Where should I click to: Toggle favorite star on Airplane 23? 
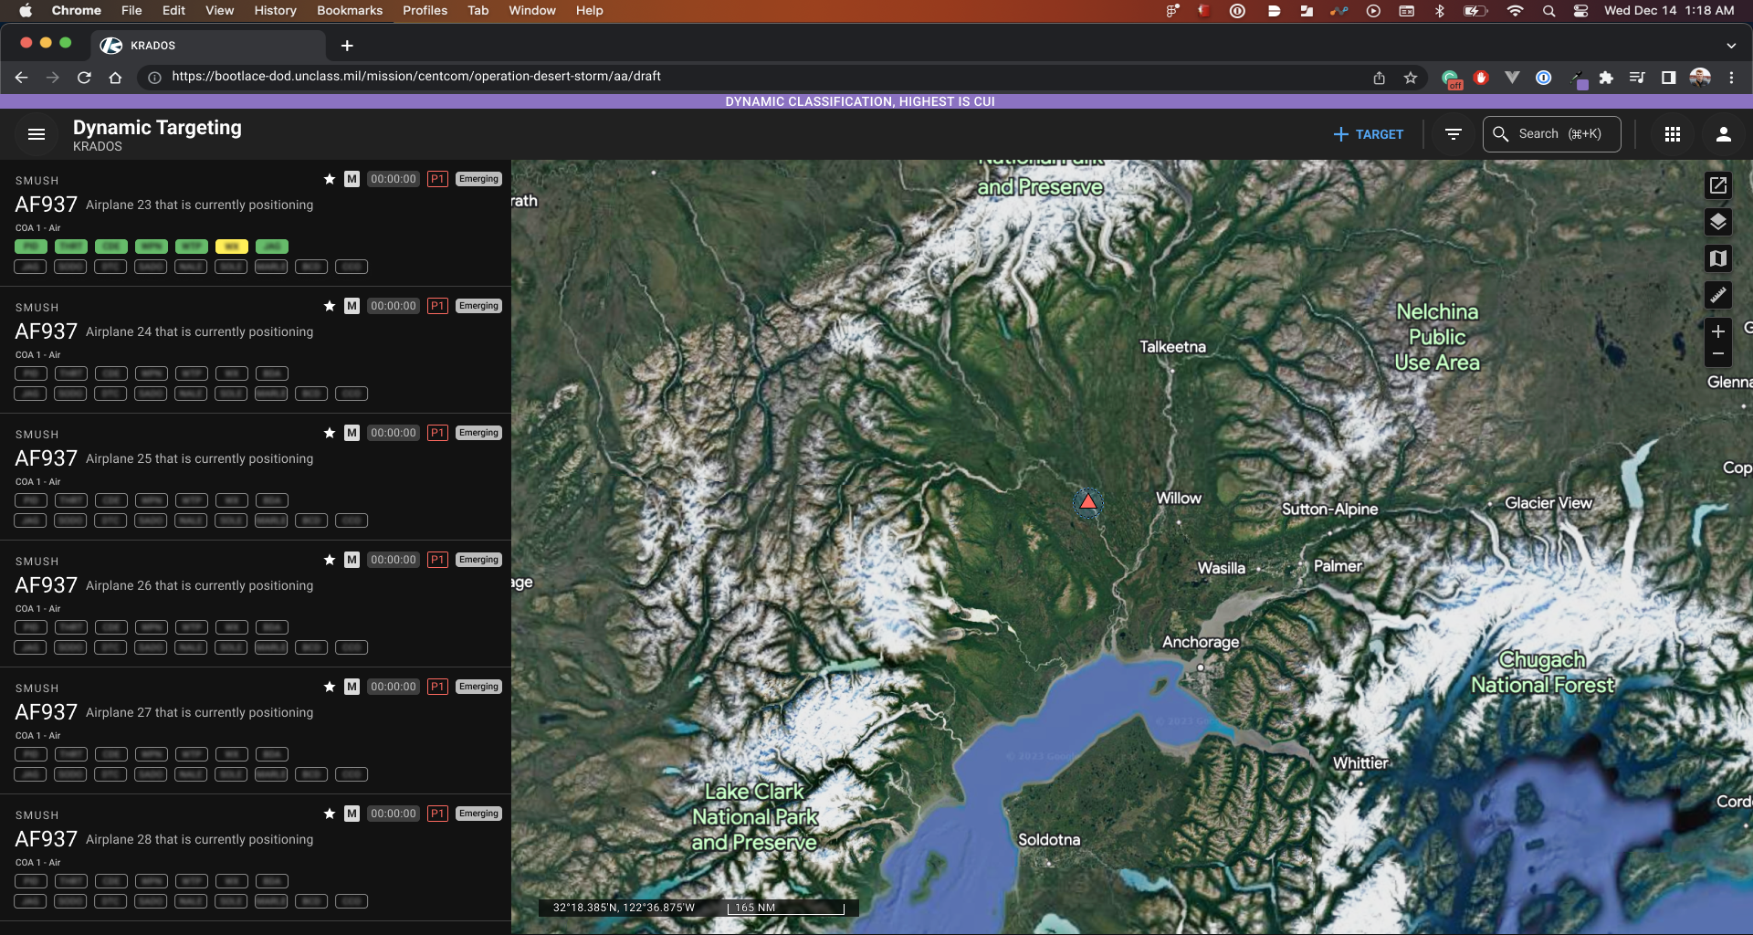point(330,179)
